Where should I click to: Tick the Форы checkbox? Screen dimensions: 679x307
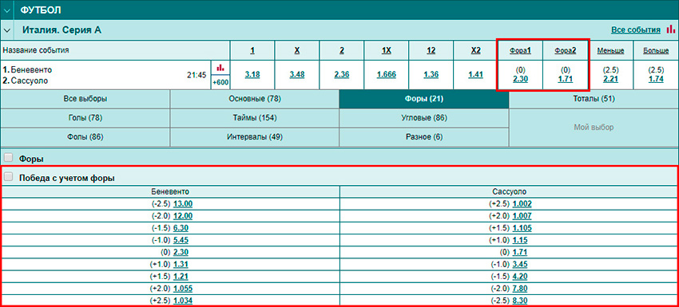point(8,158)
